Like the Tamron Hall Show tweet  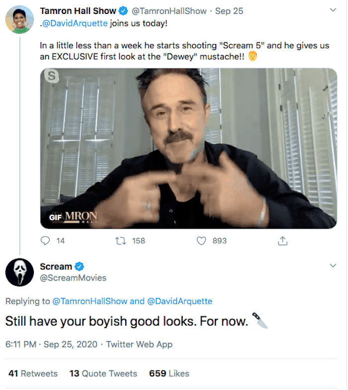[201, 241]
